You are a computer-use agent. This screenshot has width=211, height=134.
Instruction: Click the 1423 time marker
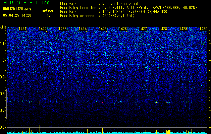point(63,28)
